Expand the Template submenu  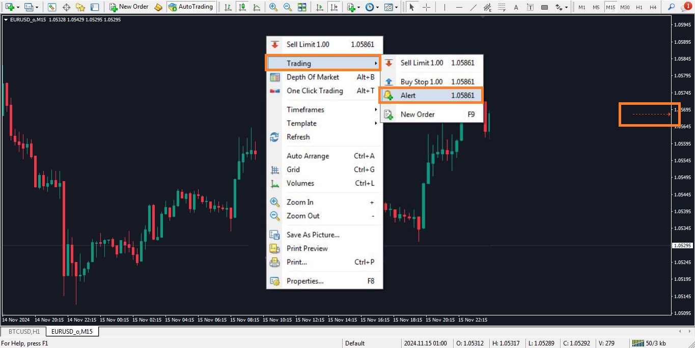[301, 123]
